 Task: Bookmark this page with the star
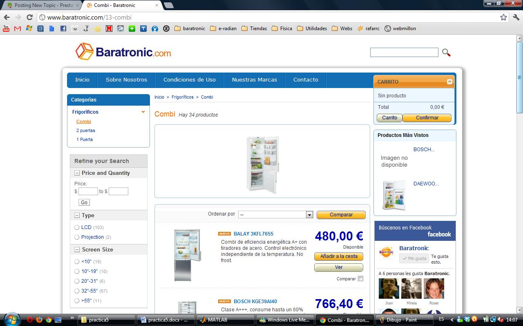503,17
